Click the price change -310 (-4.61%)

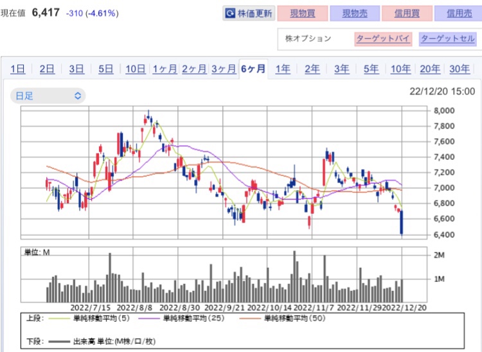pos(92,13)
